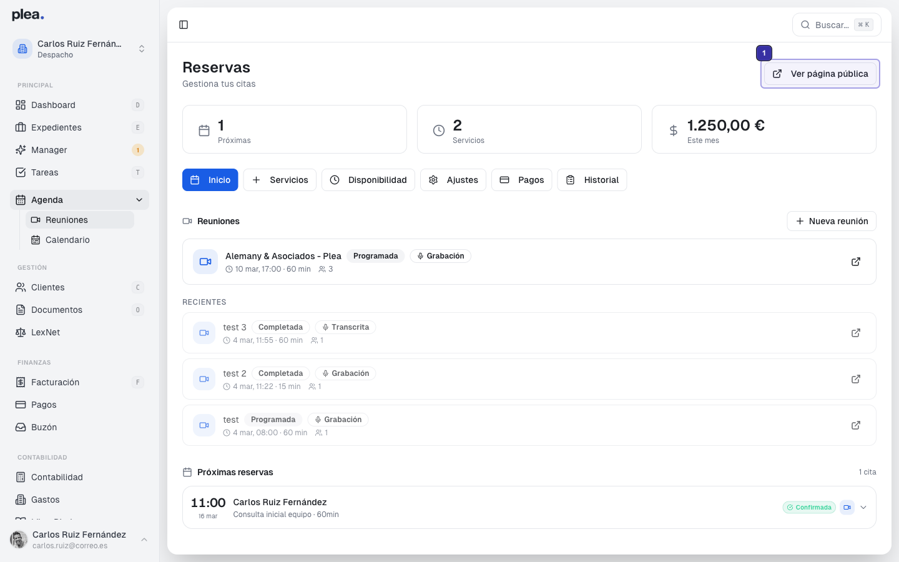Select Reuniones under Agenda
Screen dimensions: 899x562
pyautogui.click(x=80, y=220)
